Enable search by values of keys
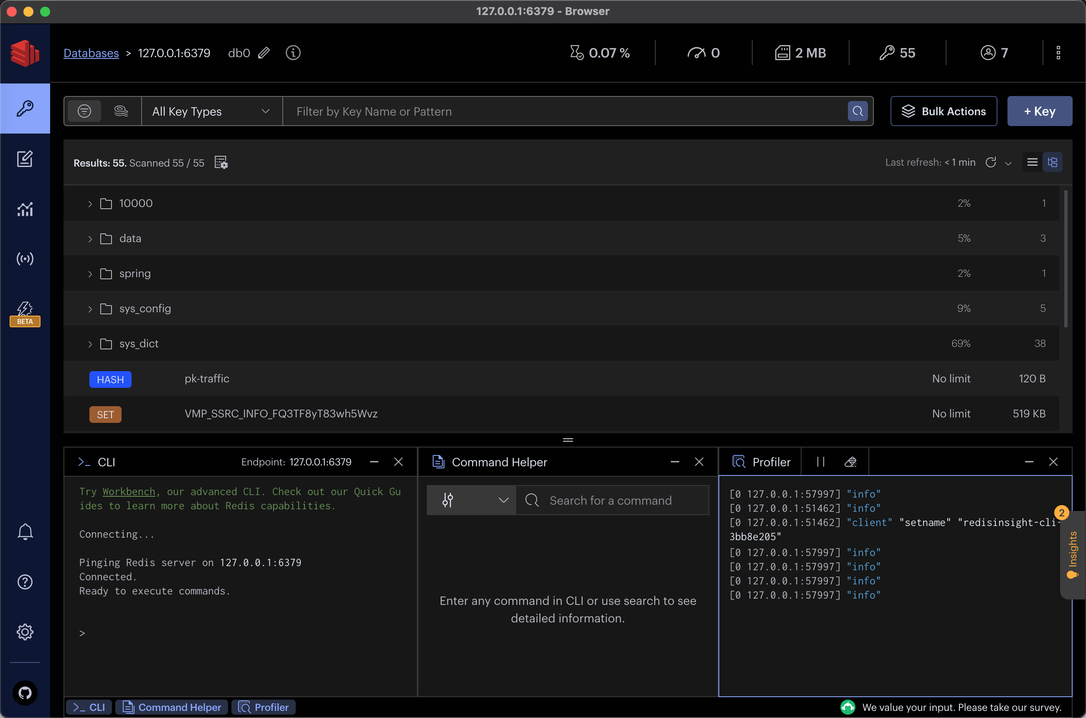This screenshot has height=718, width=1086. tap(121, 111)
